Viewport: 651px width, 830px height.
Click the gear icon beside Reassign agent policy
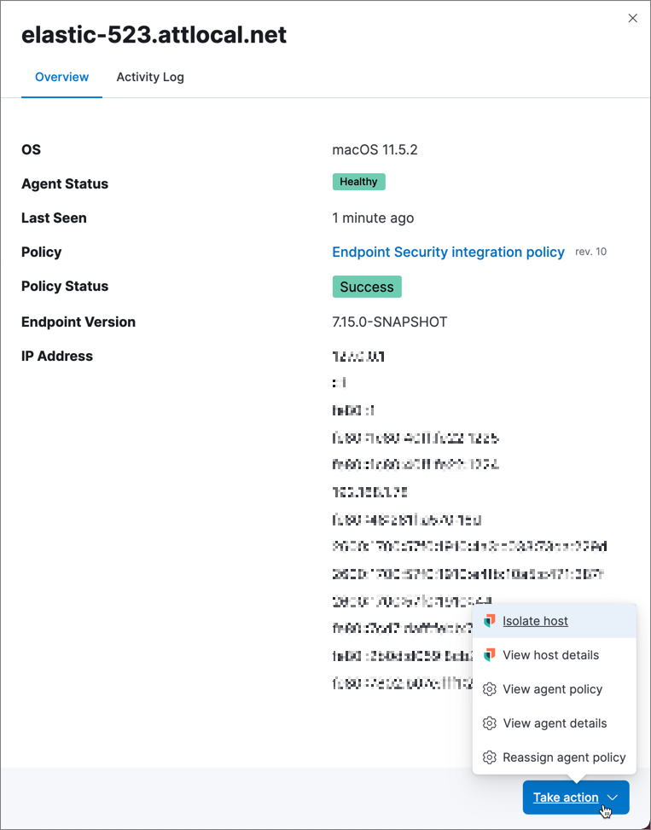[x=489, y=757]
